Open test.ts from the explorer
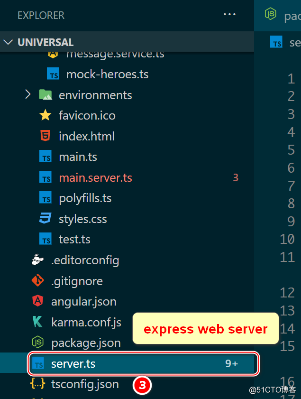Screen dimensions: 301x399 coord(74,240)
